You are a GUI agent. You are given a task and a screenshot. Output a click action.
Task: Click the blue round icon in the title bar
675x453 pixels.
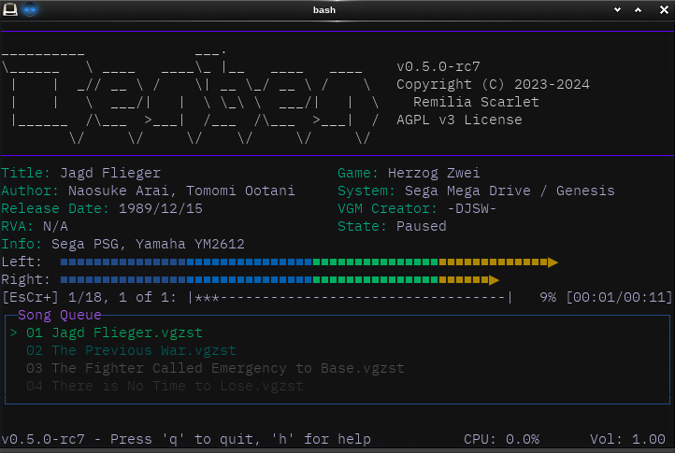click(x=30, y=9)
